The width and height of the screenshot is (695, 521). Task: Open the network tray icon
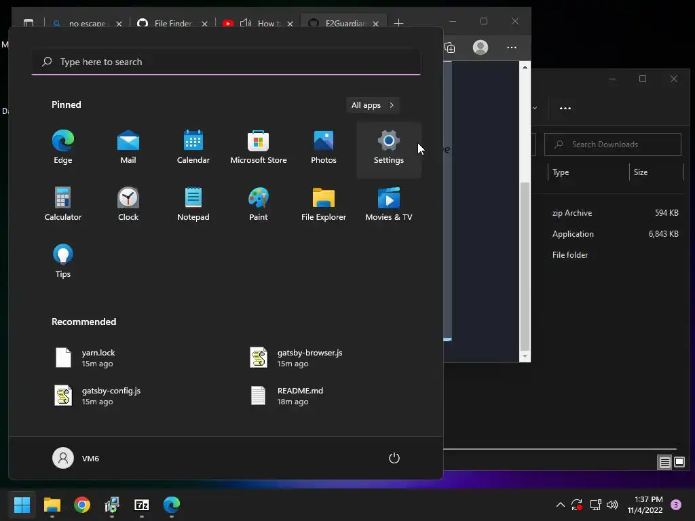tap(595, 505)
